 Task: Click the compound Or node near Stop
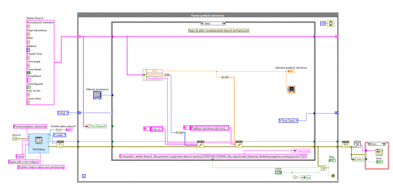324,167
